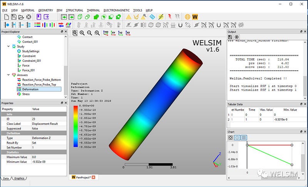The image size is (308, 187).
Task: Open the TOOLS menu
Action: click(137, 10)
